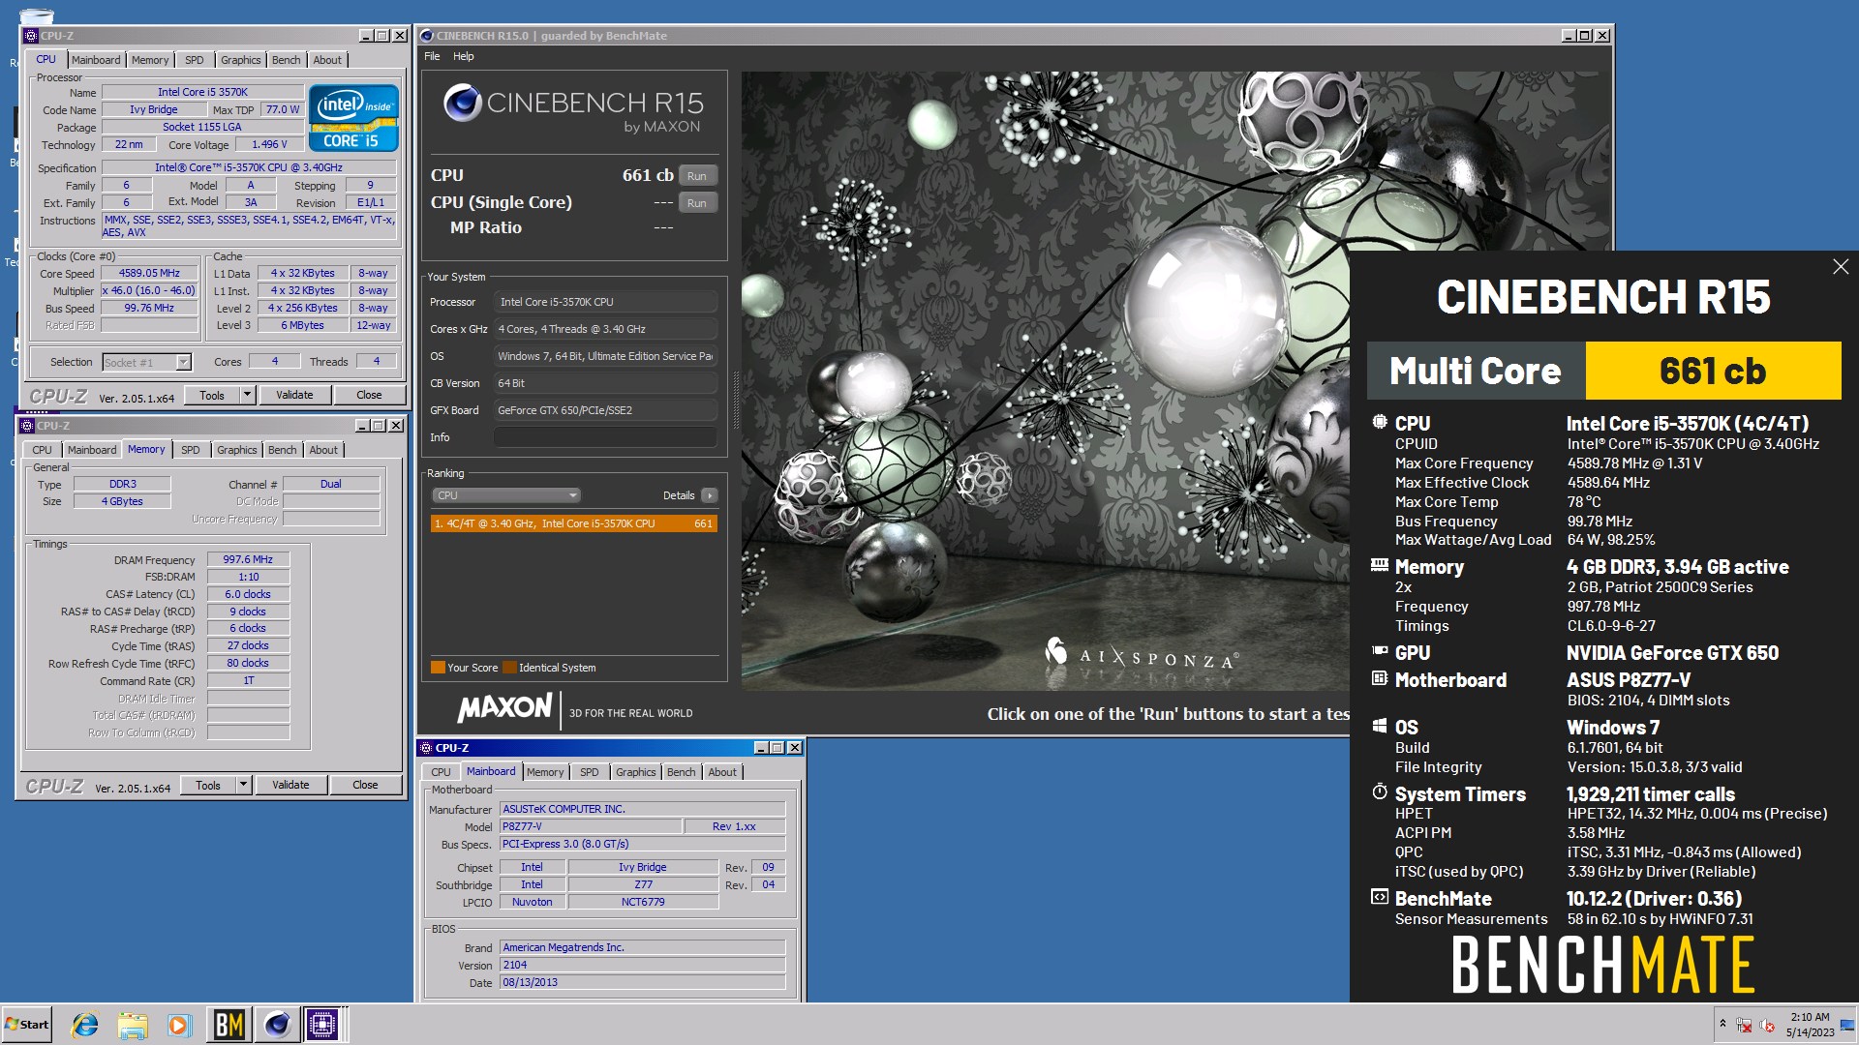1859x1045 pixels.
Task: Open Tools dropdown arrow in top CPU-Z
Action: pos(247,395)
